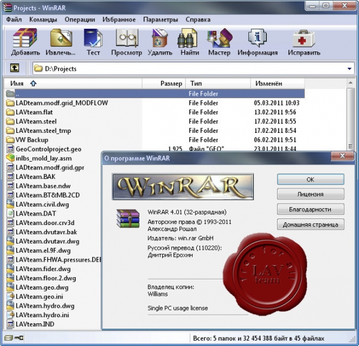Viewport: 359px width, 346px height.
Task: Click the vertical scrollbar thumb in file list
Action: tap(350, 119)
